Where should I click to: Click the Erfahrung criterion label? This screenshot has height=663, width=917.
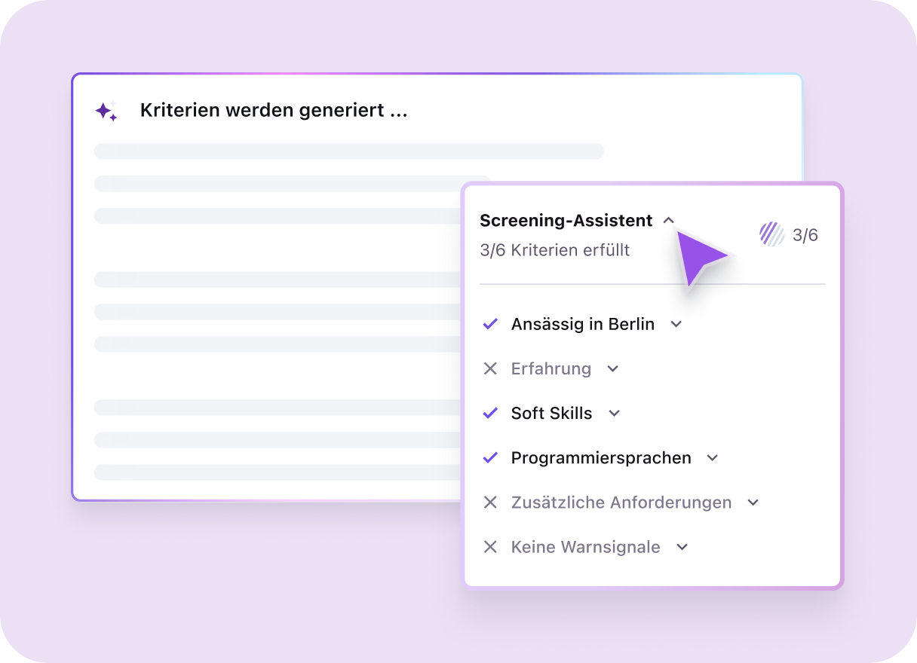tap(551, 368)
